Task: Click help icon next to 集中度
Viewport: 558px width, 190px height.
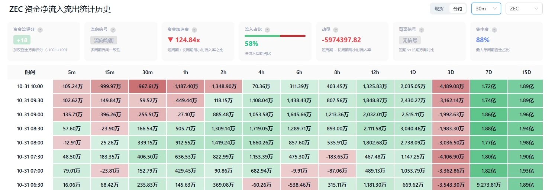Action: pos(494,30)
